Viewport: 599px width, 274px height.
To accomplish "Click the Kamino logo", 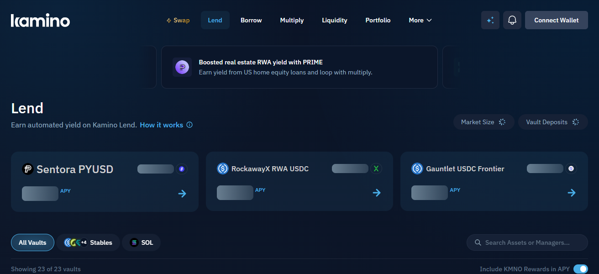I will coord(40,21).
